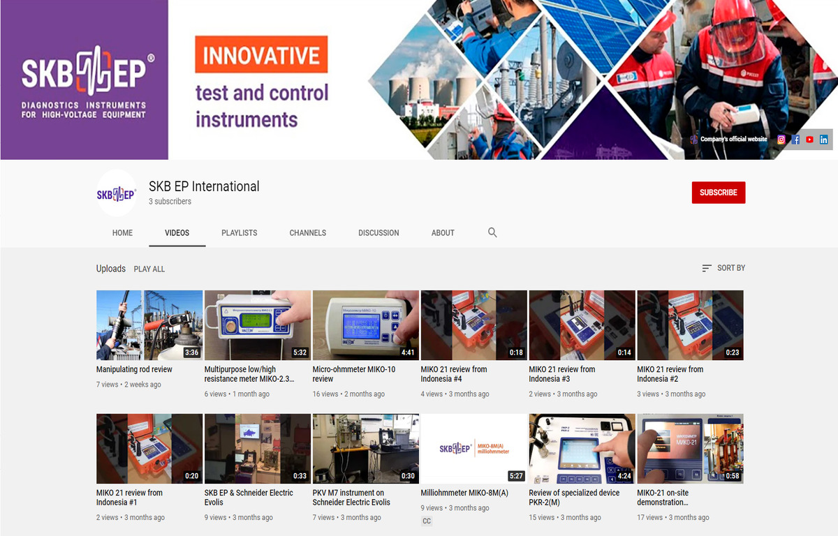Viewport: 838px width, 536px height.
Task: Select the Home tab
Action: (x=122, y=233)
